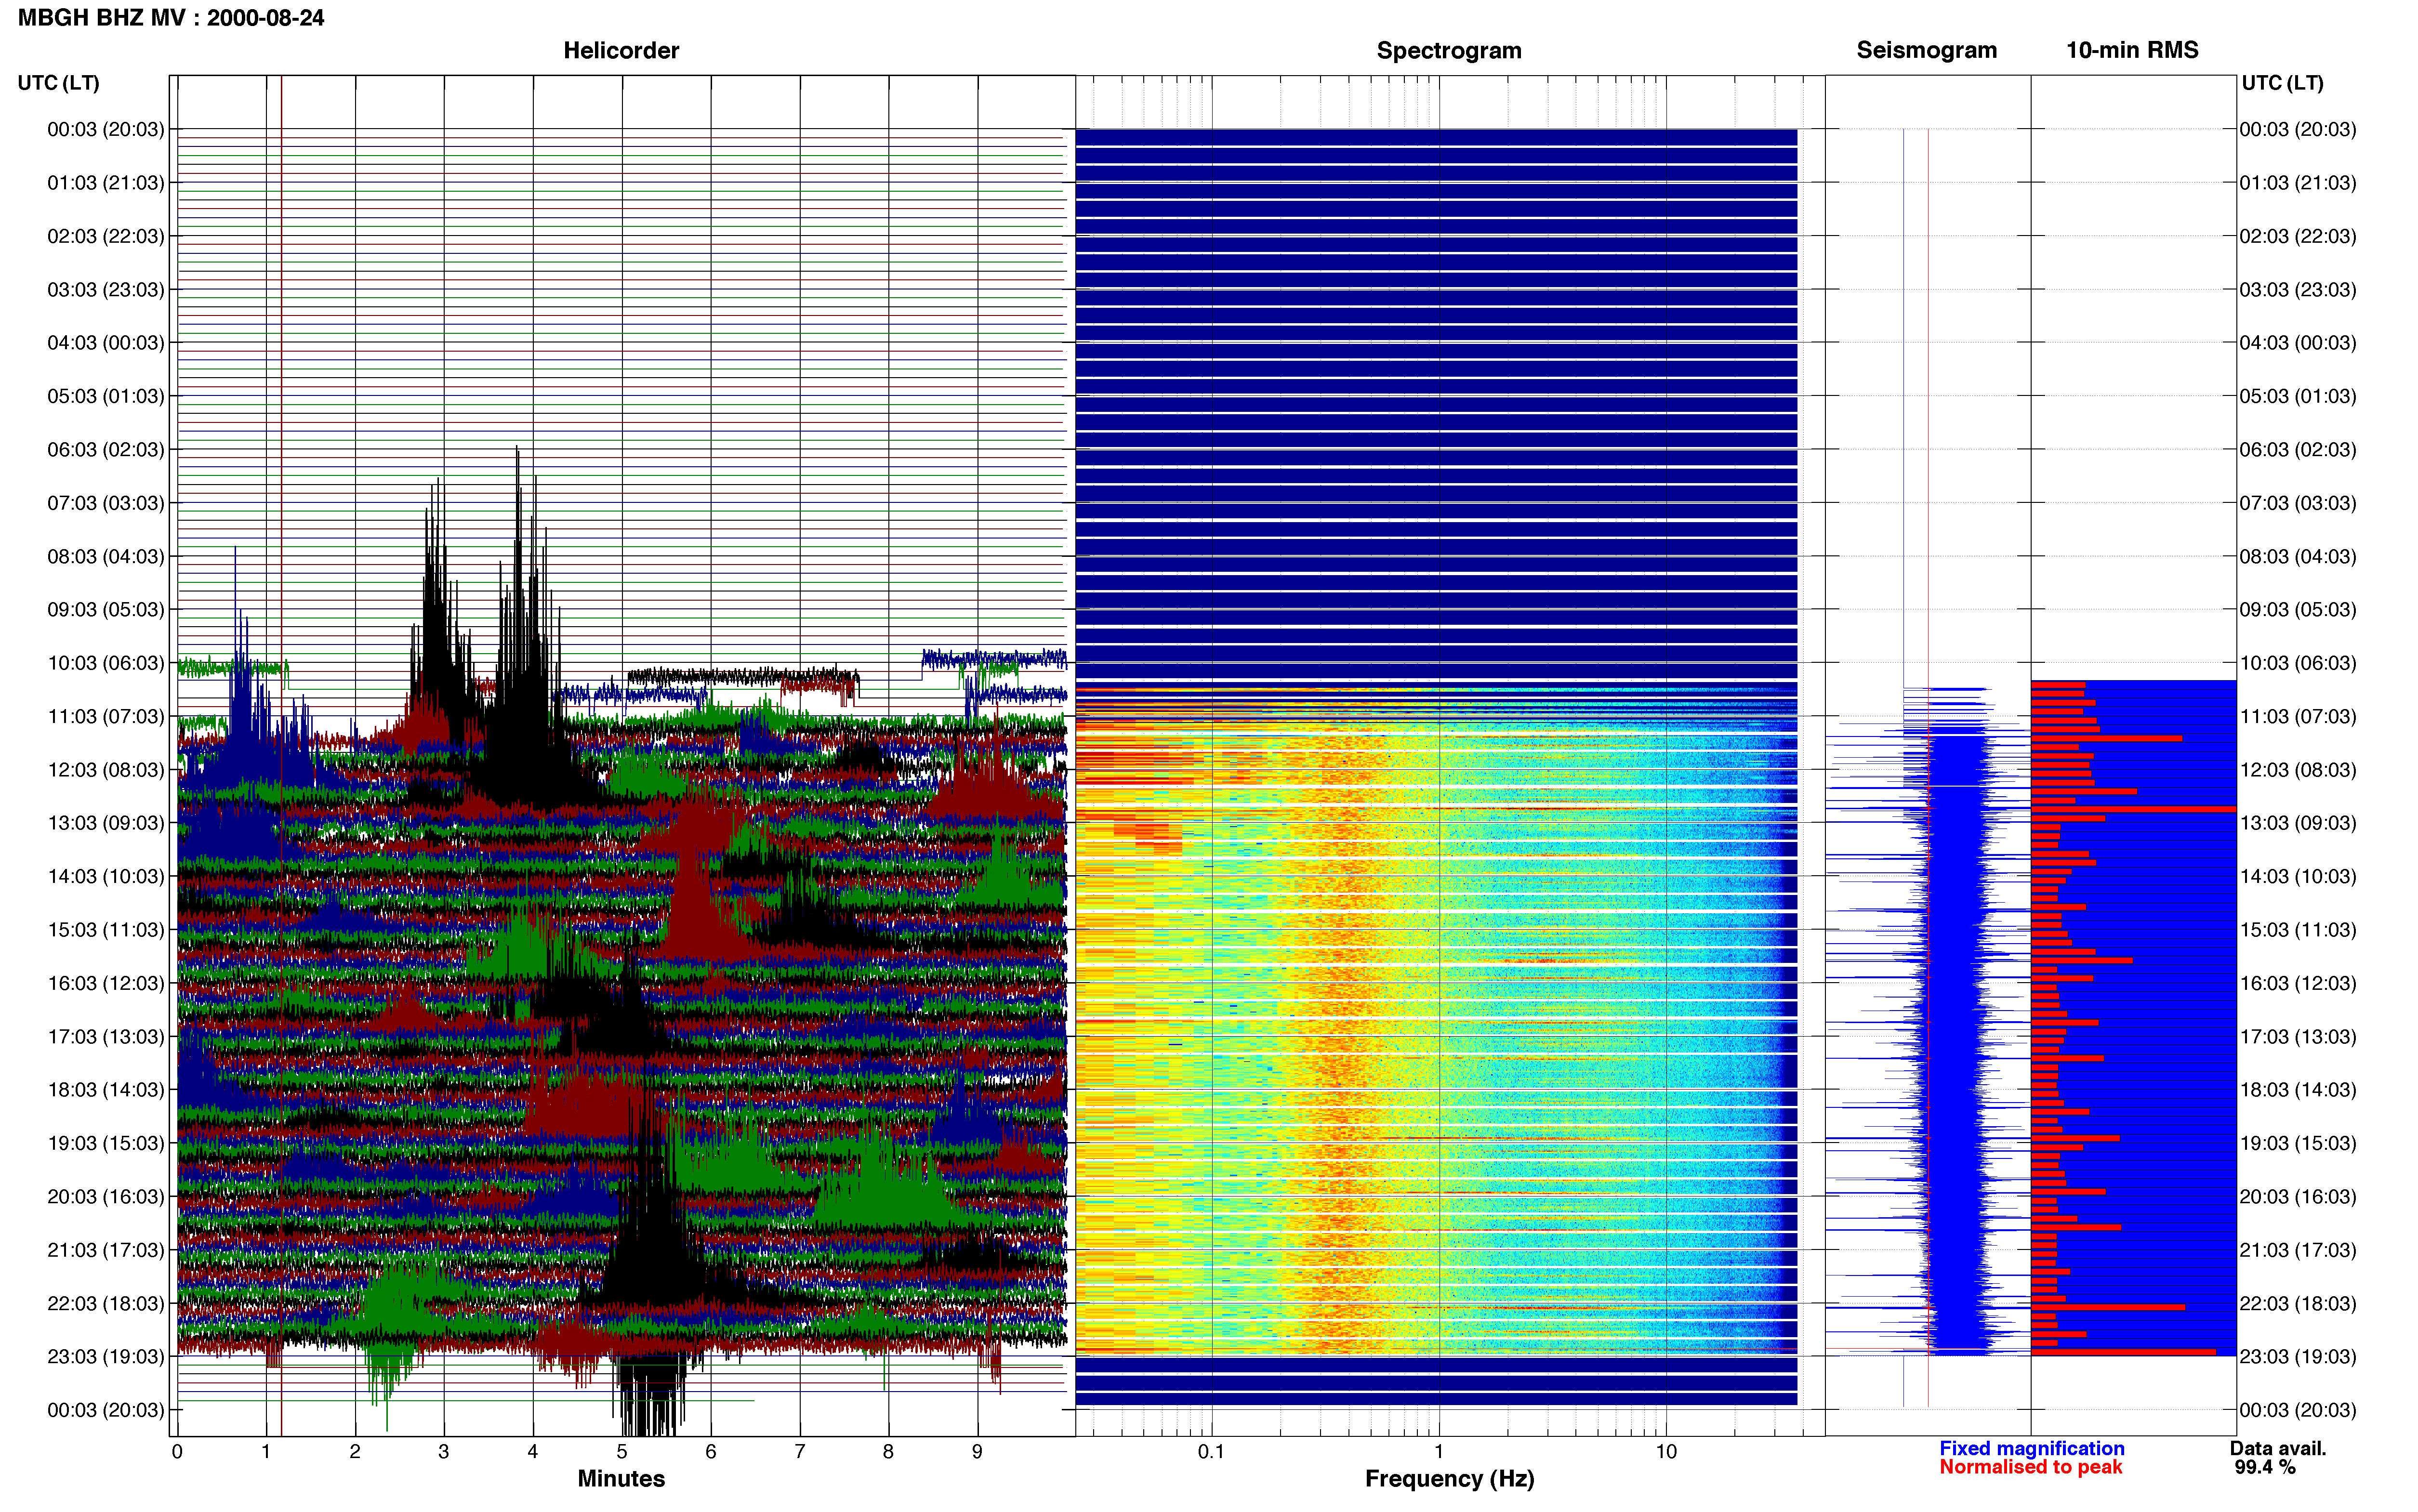Click left time label '13:03 (09:03)'
This screenshot has height=1512, width=2418.
(106, 823)
